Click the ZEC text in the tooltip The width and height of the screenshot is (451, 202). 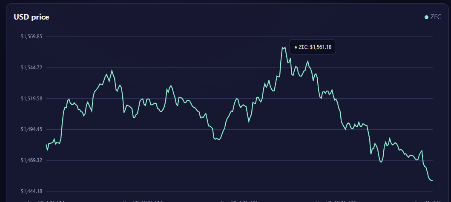click(304, 47)
